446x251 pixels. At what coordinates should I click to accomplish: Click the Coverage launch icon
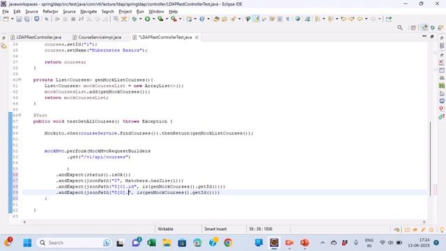(x=160, y=19)
